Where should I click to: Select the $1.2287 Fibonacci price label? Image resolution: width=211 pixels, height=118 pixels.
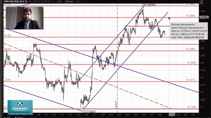click(192, 63)
